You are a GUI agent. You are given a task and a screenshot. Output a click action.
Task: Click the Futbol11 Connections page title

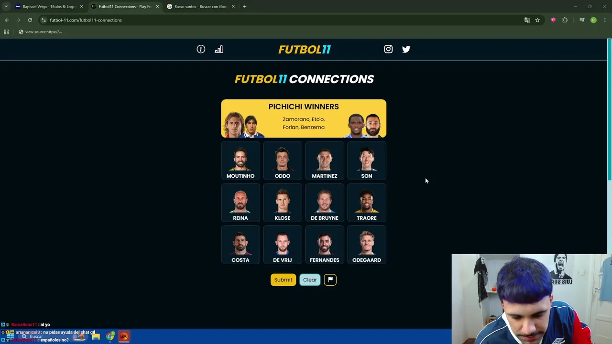pos(304,79)
